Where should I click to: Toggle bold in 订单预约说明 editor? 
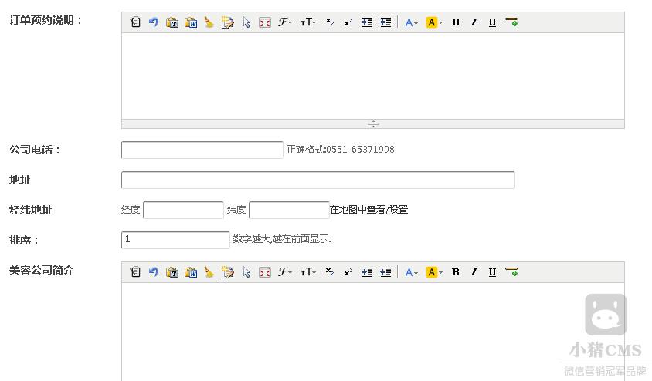pyautogui.click(x=455, y=22)
